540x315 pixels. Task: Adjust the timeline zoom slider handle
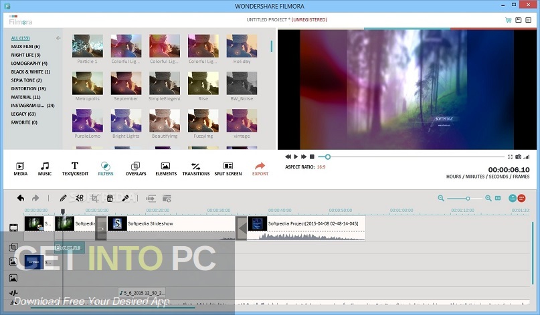468,199
